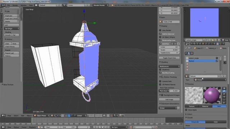Unlink the Texture datablock X icon
Screen dimensions: 230x129
coord(225,76)
